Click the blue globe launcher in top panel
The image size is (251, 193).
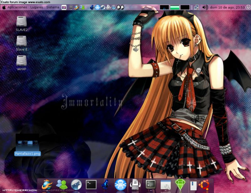point(114,7)
